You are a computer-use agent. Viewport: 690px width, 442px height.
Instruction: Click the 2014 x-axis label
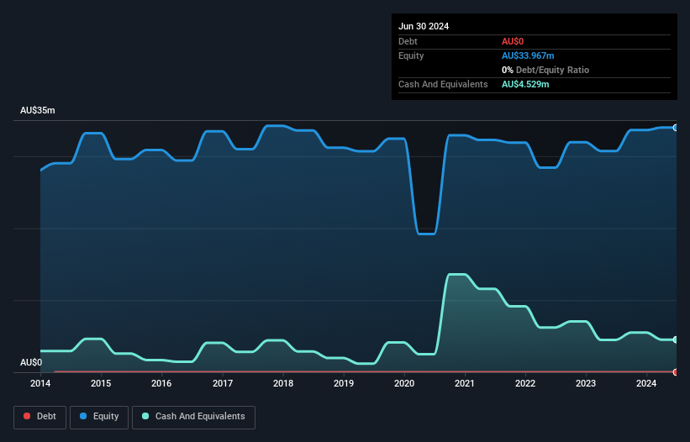point(40,383)
